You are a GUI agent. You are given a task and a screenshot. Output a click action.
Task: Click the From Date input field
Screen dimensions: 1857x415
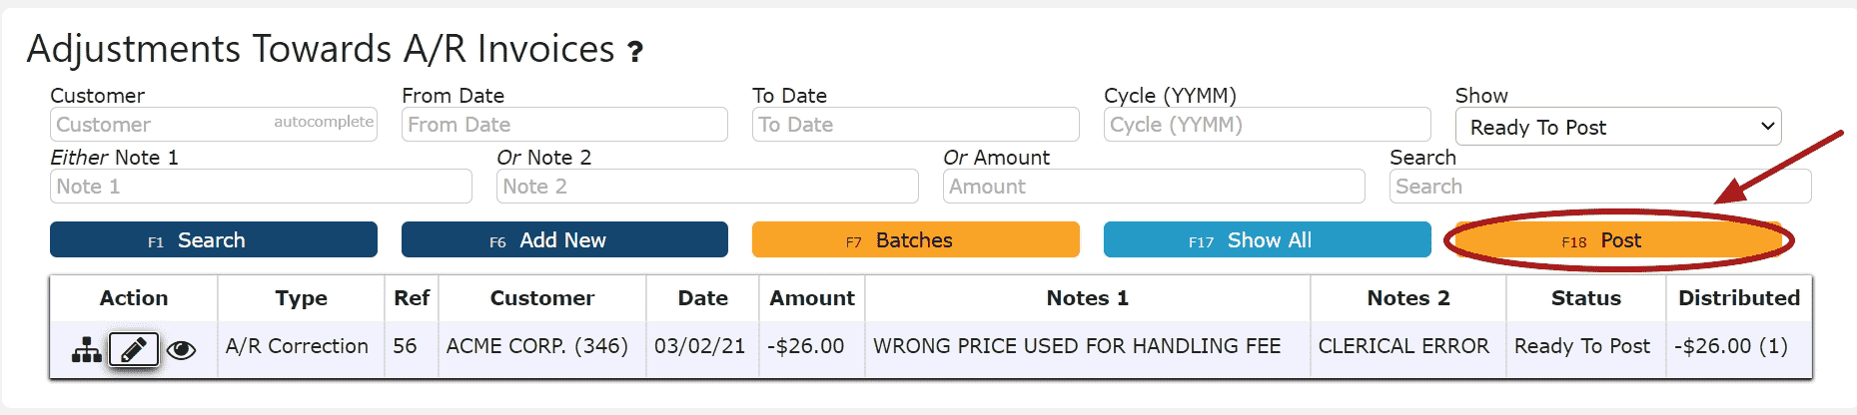[564, 125]
